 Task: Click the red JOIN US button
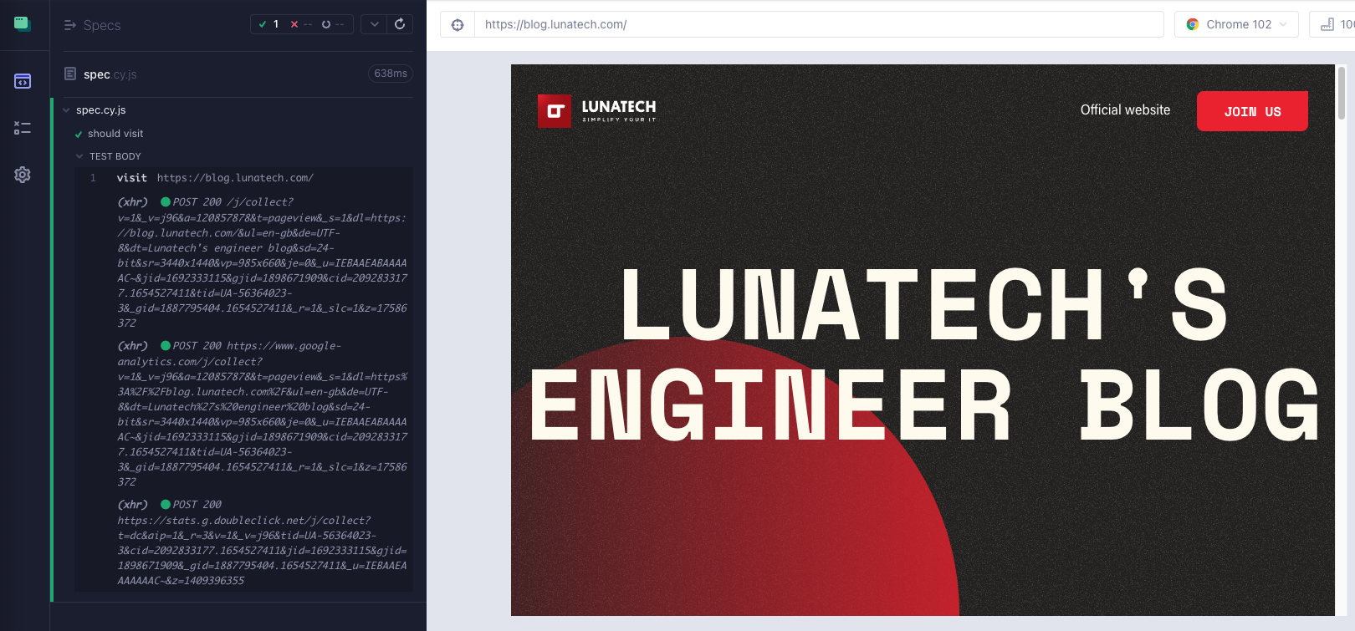point(1252,111)
